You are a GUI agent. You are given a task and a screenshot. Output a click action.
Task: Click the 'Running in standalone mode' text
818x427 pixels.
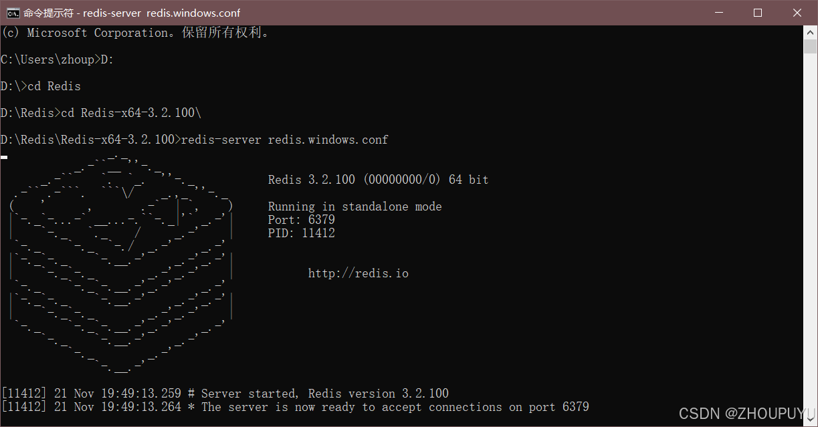355,206
